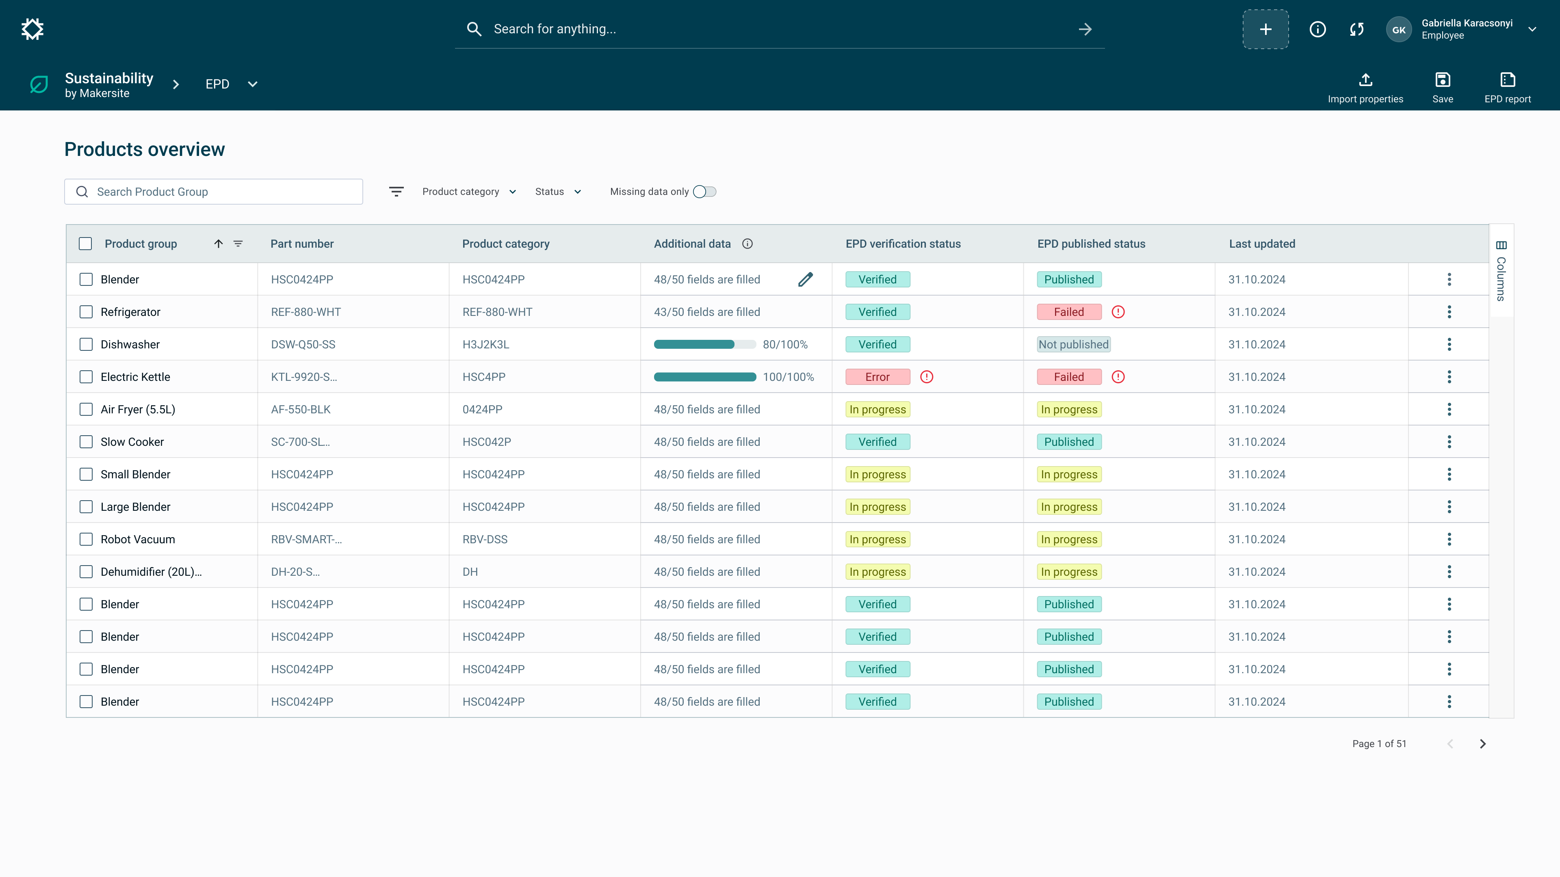This screenshot has height=877, width=1560.
Task: Toggle the Missing data only switch
Action: click(x=704, y=192)
